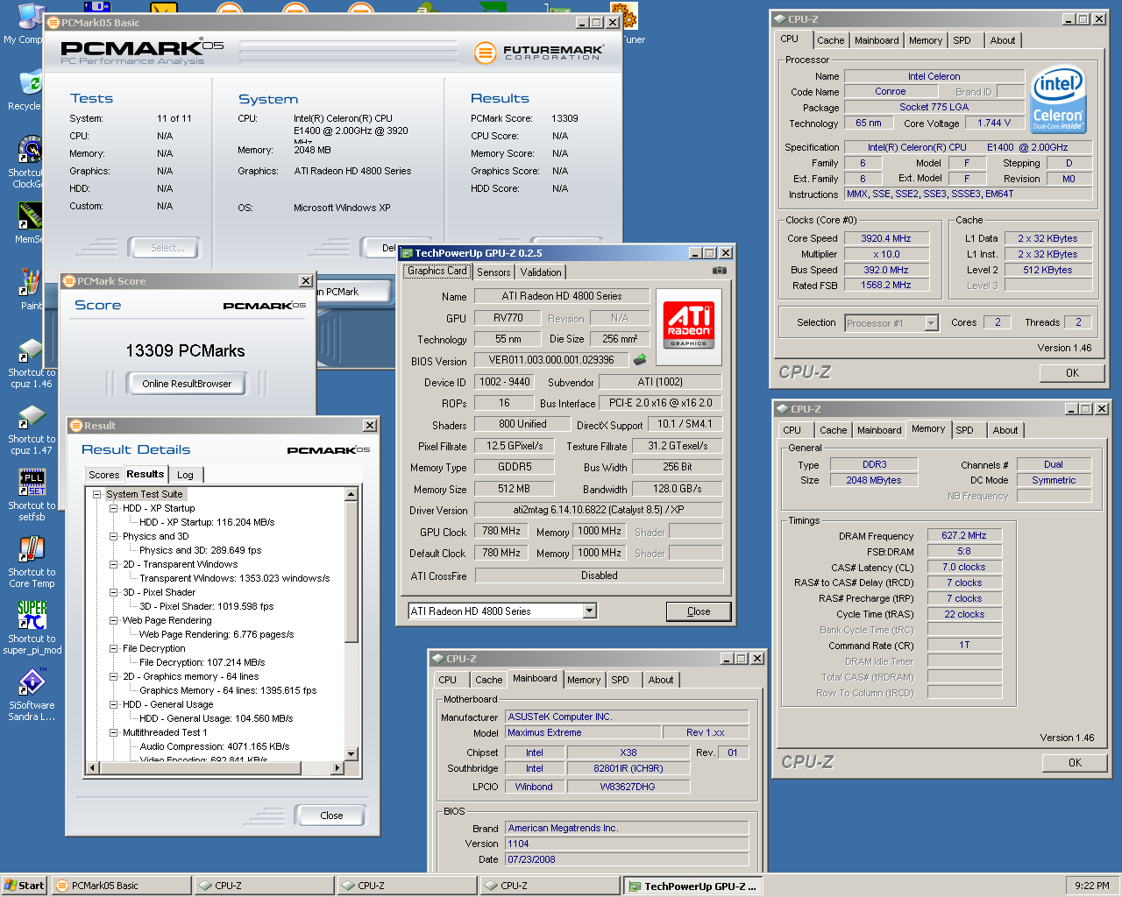Launch the super_pi_mod shortcut
The width and height of the screenshot is (1122, 897).
[32, 616]
